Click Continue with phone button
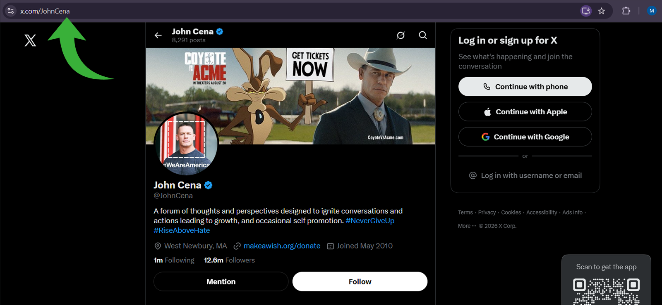Screen dimensions: 662x305 (x=525, y=87)
